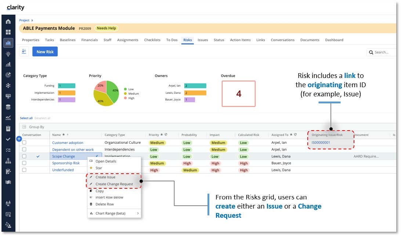Switch to the Checklists tab
This screenshot has height=238, width=401.
pos(152,40)
